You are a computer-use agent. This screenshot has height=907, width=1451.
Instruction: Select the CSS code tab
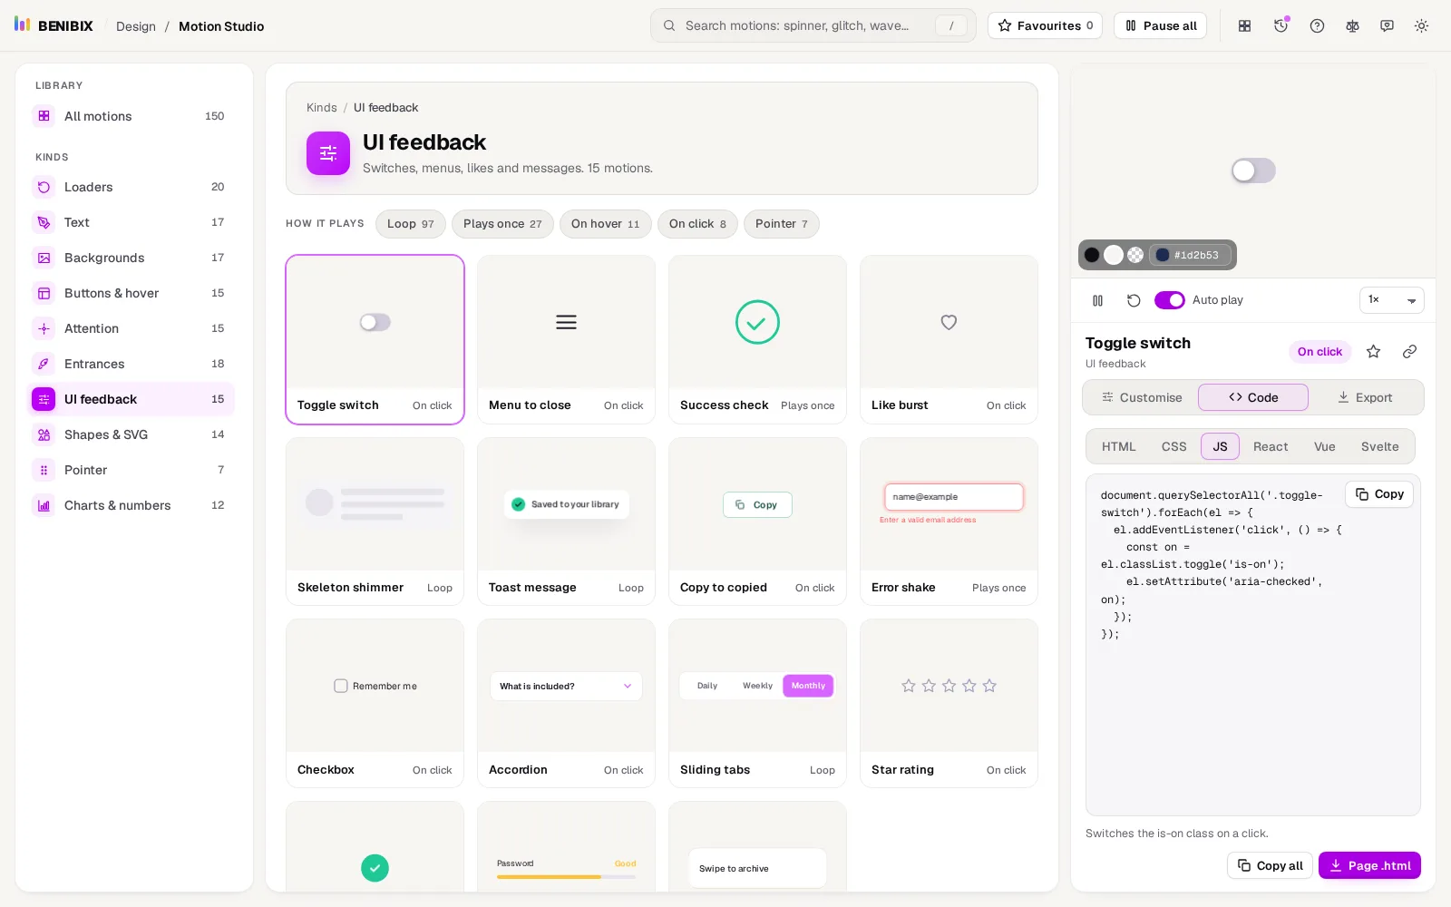pos(1173,446)
